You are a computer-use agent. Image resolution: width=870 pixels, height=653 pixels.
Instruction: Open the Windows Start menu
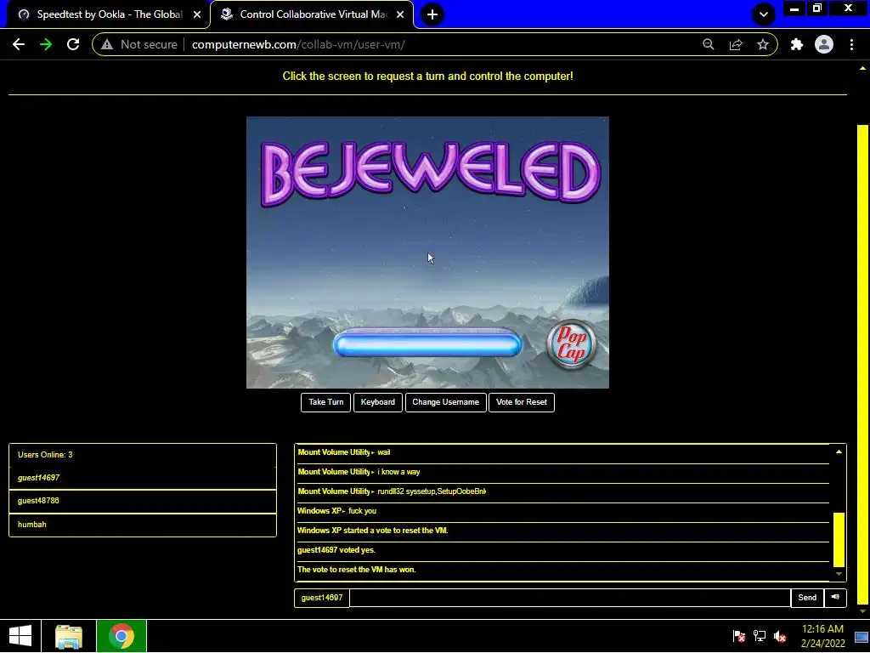20,636
